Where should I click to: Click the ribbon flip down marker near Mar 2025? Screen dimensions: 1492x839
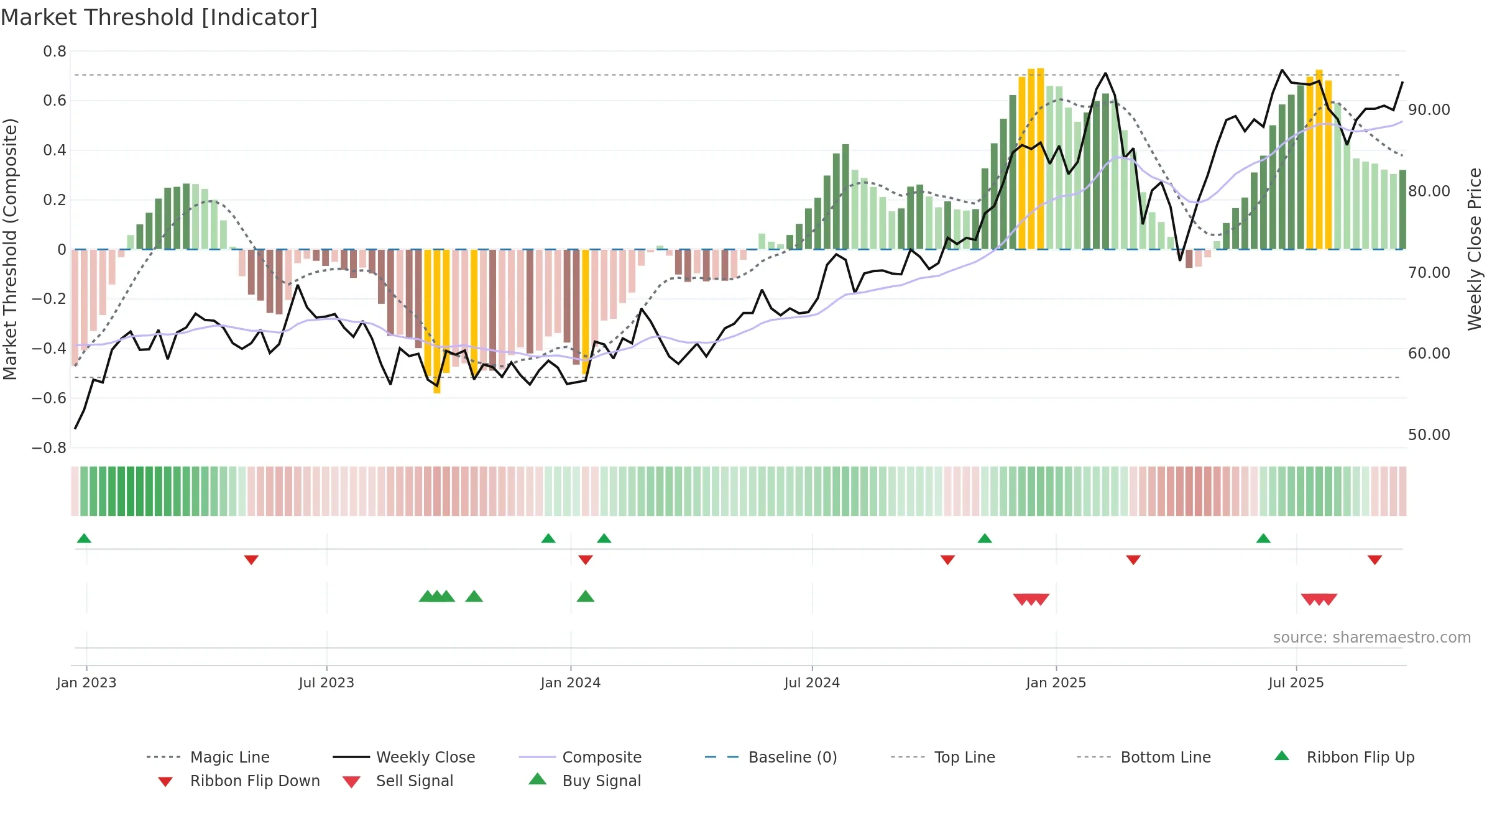pos(1133,560)
